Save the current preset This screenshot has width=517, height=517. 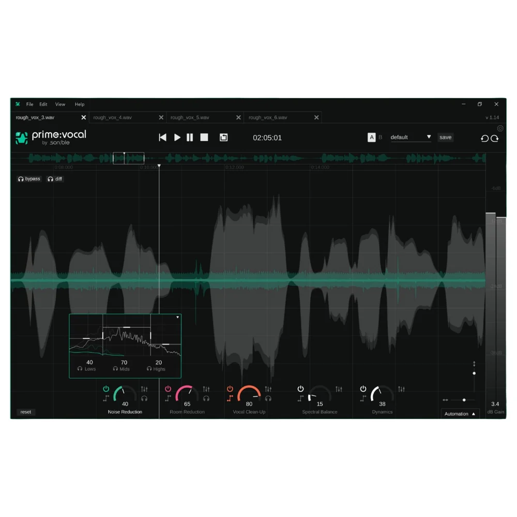(x=445, y=137)
